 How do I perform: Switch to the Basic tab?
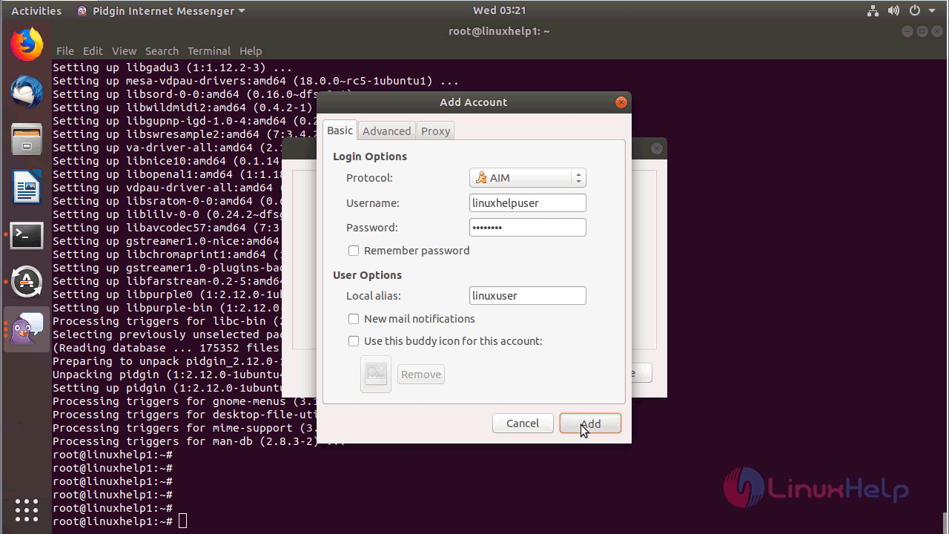coord(340,131)
